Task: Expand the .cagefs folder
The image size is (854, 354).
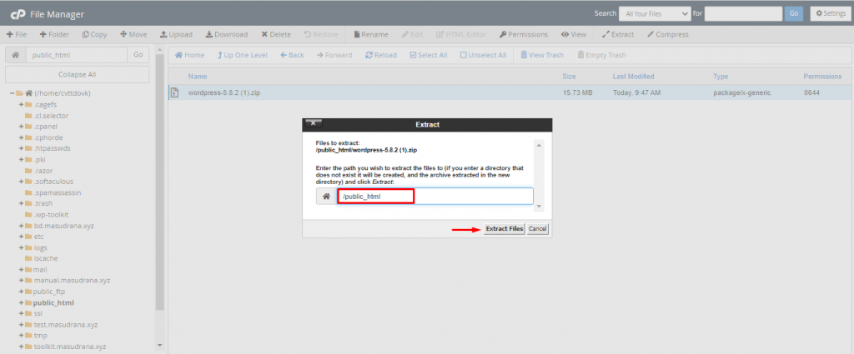Action: [x=21, y=104]
